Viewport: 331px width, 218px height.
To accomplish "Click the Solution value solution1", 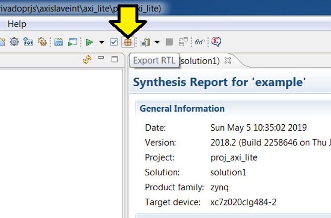I will (x=228, y=172).
